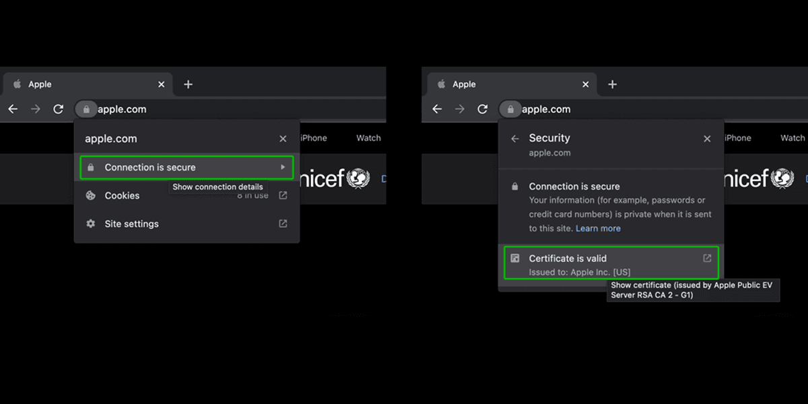Click the lock icon in the left address bar
This screenshot has width=808, height=404.
coord(86,109)
